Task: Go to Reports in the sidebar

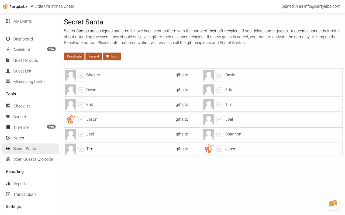Action: click(x=20, y=184)
